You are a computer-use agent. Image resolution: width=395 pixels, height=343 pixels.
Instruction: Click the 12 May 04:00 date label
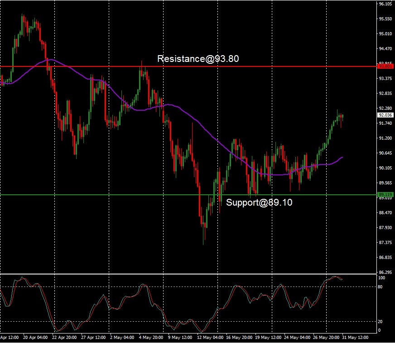click(x=210, y=338)
